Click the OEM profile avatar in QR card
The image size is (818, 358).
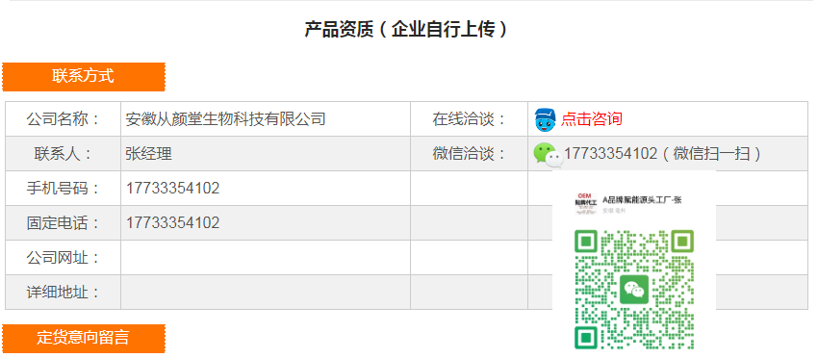(x=586, y=203)
